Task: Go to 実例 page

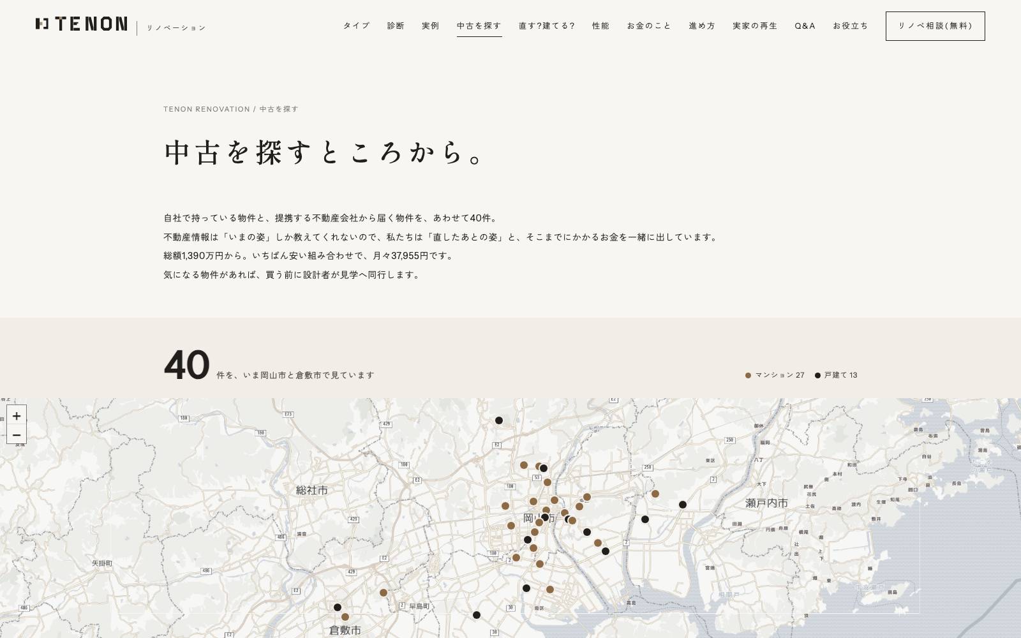Action: click(431, 26)
